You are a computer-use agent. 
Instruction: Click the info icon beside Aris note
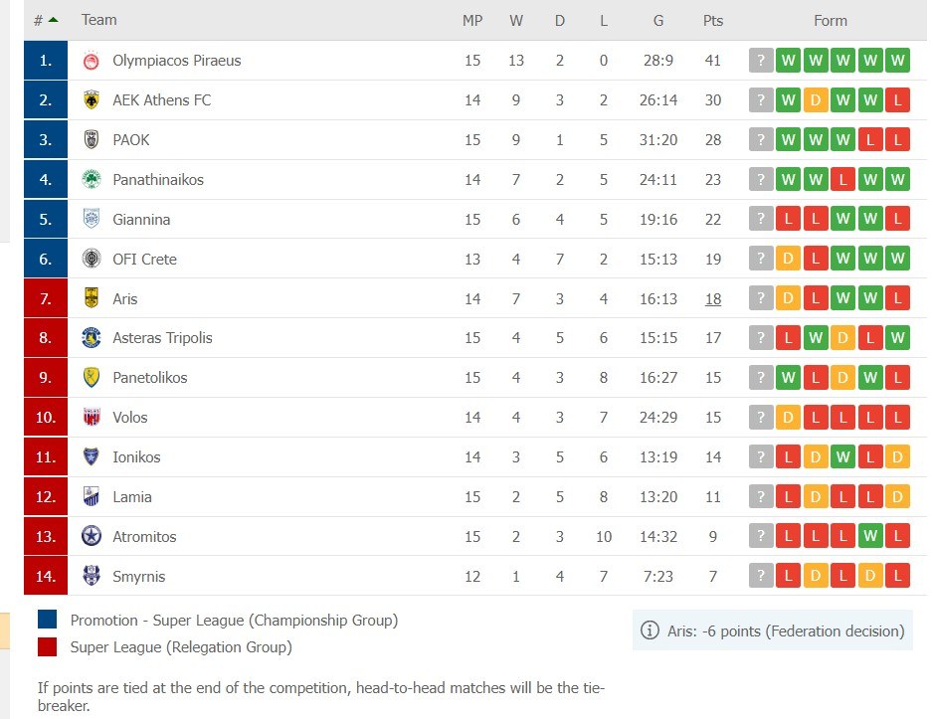pos(650,630)
